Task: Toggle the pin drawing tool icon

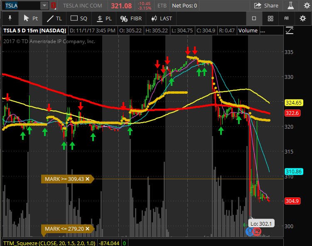Action: 10,19
